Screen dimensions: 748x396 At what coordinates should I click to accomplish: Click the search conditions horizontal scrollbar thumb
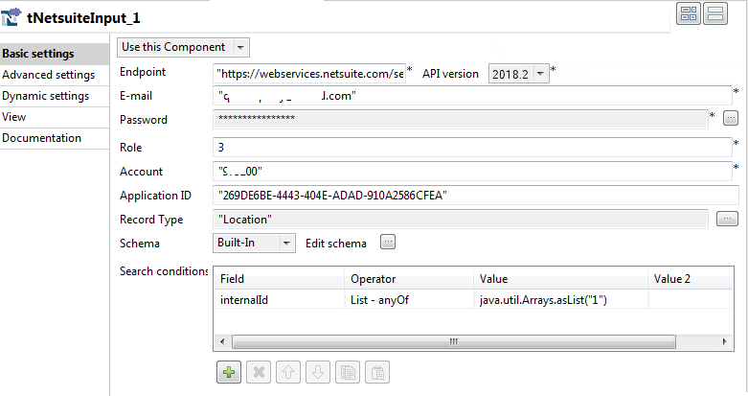pyautogui.click(x=454, y=341)
